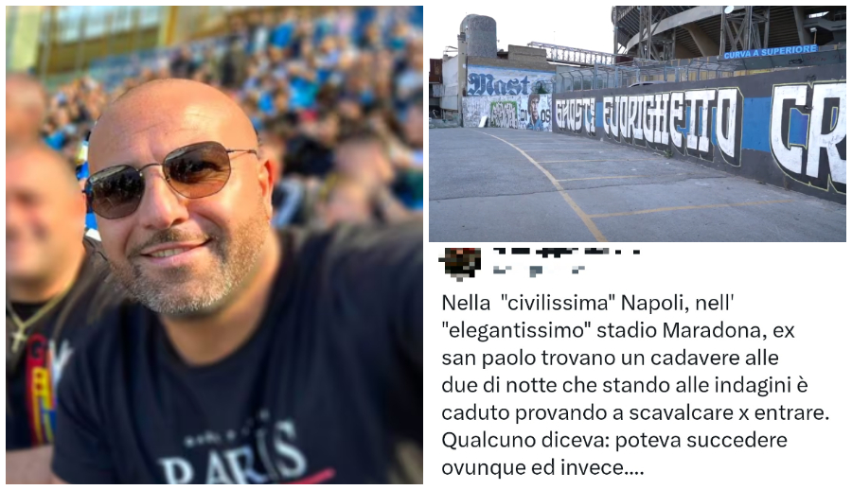This screenshot has height=490, width=852.
Task: Click the pixelated tweet author name
Action: point(565,253)
